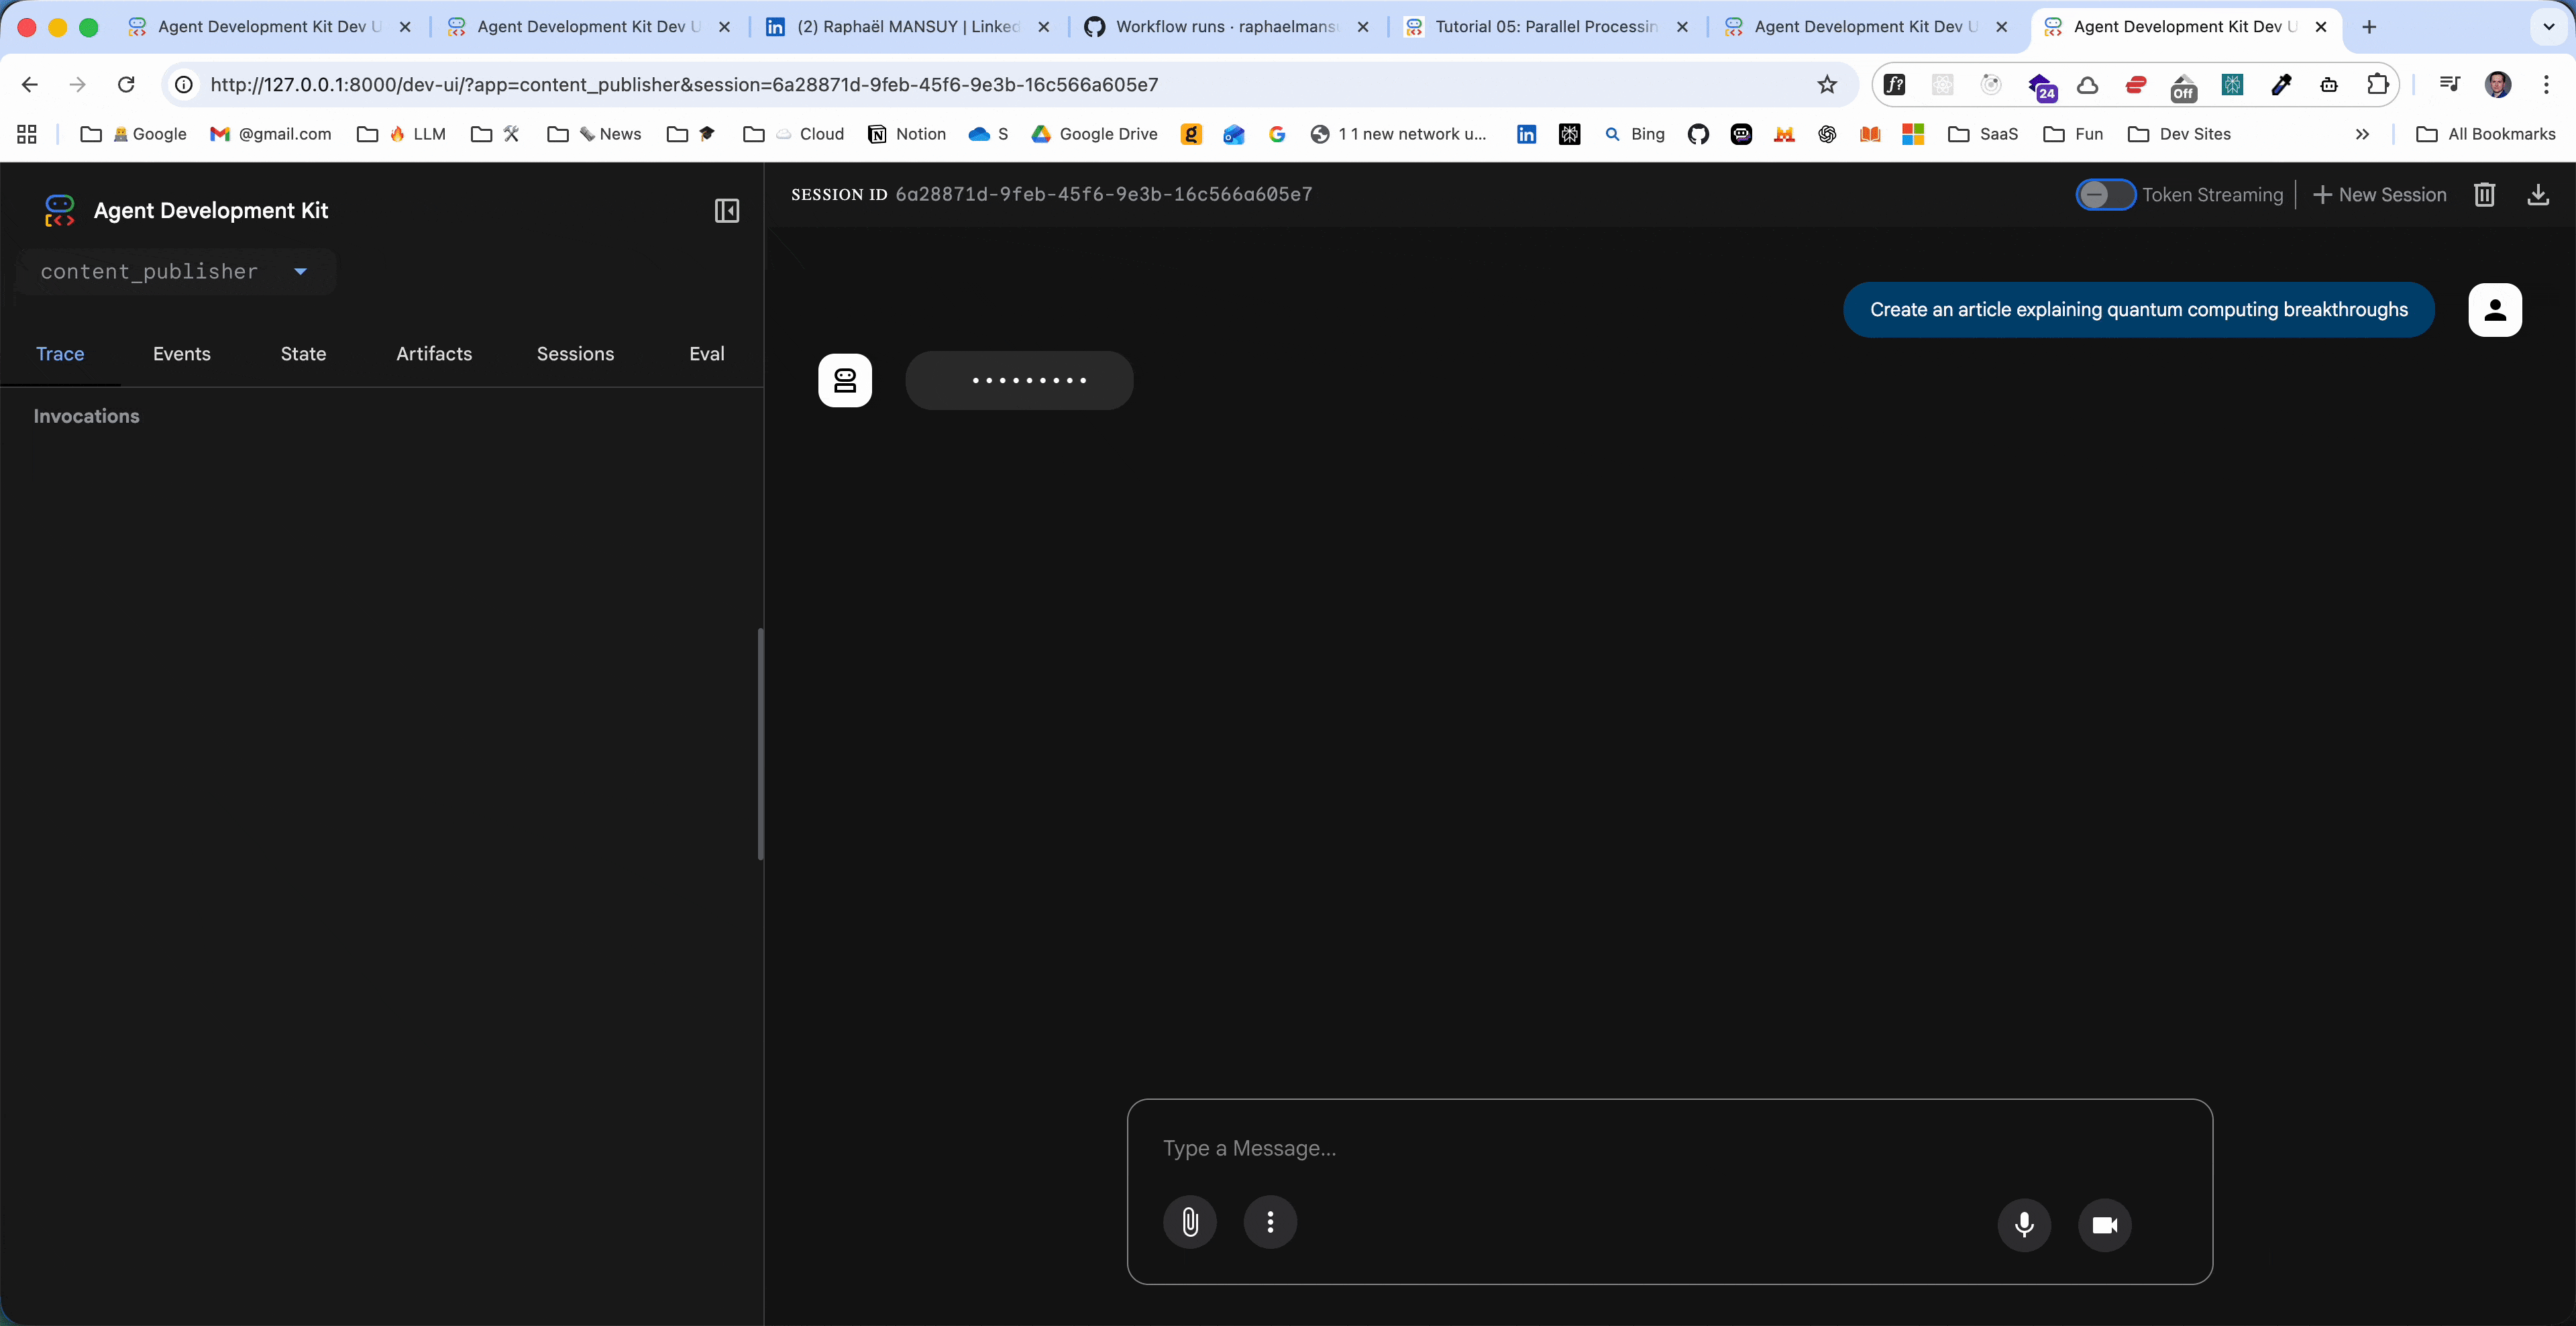Click the left panel vertical scrollbar
This screenshot has height=1326, width=2576.
[760, 743]
